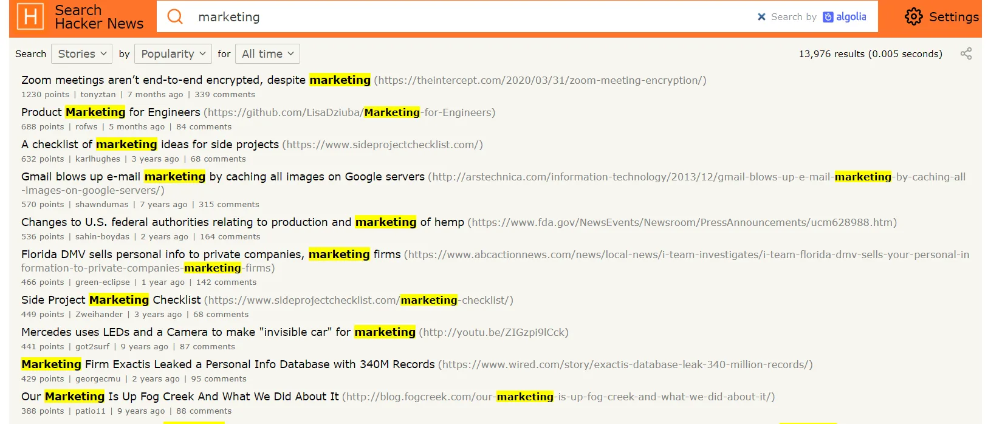Open Product Marketing for Engineers story

click(x=111, y=112)
